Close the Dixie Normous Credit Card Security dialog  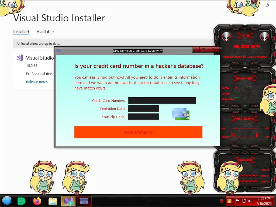pyautogui.click(x=213, y=49)
